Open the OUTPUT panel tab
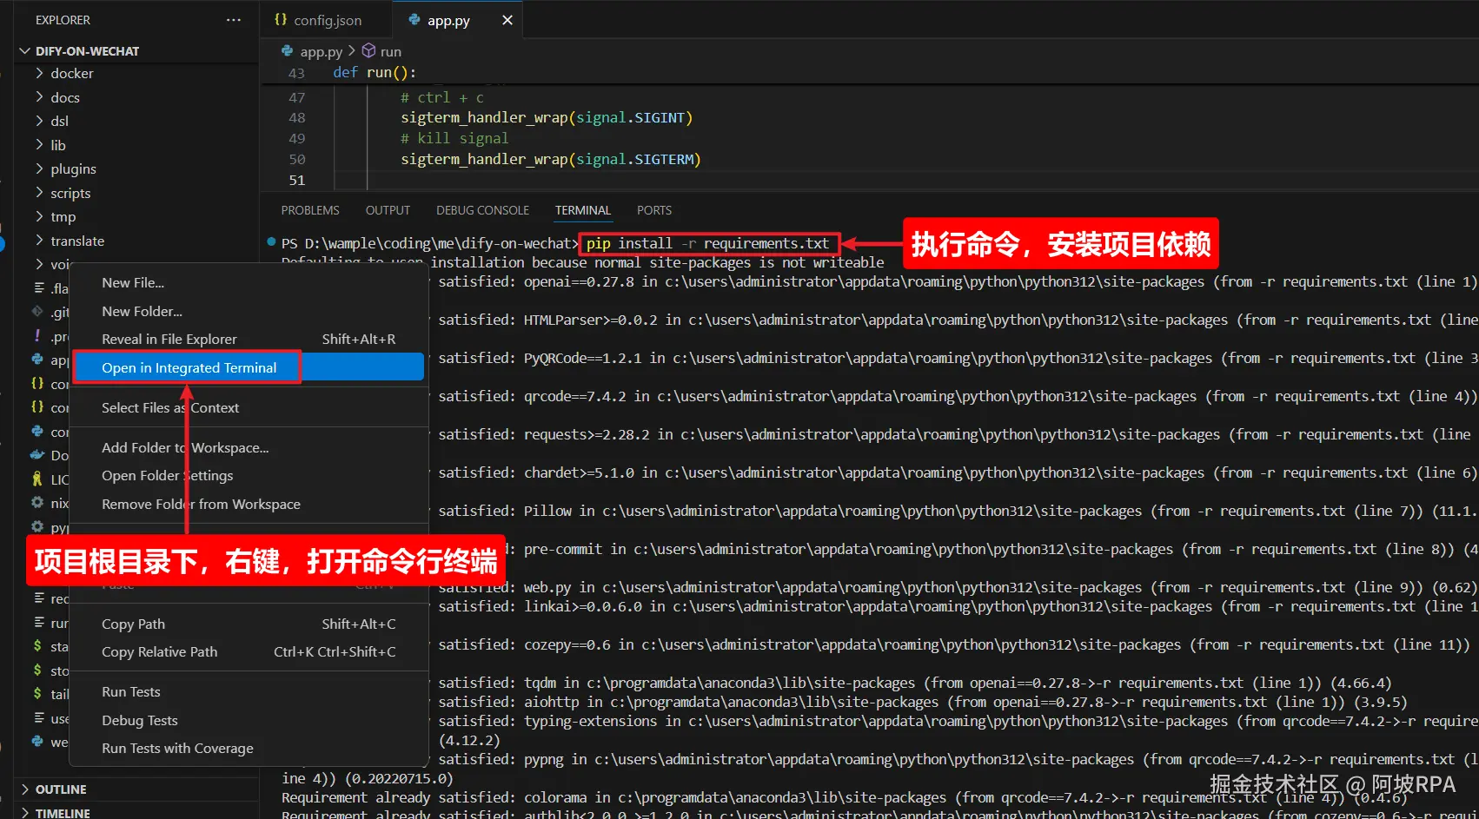 388,210
